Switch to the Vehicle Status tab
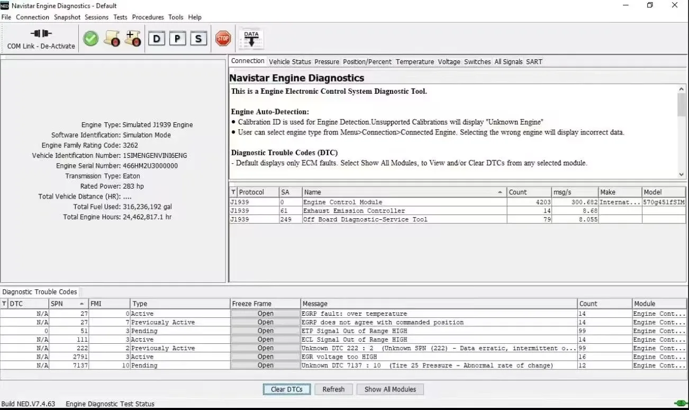The height and width of the screenshot is (410, 689). pos(289,61)
